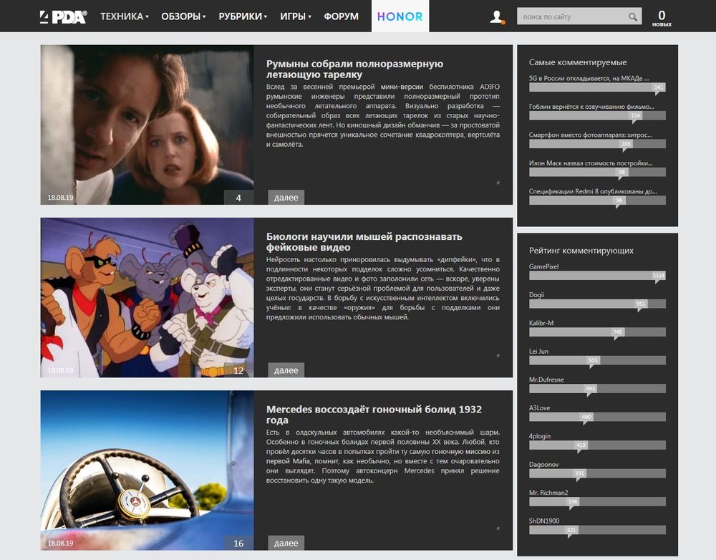Click the 114 comments bar

point(597,115)
